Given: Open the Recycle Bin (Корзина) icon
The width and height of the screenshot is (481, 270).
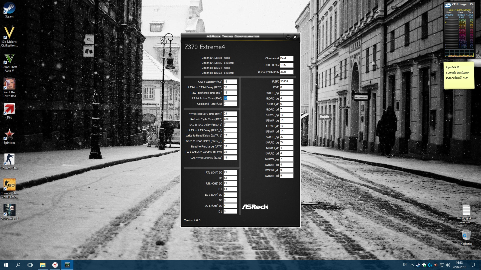Looking at the screenshot, I should click(466, 235).
